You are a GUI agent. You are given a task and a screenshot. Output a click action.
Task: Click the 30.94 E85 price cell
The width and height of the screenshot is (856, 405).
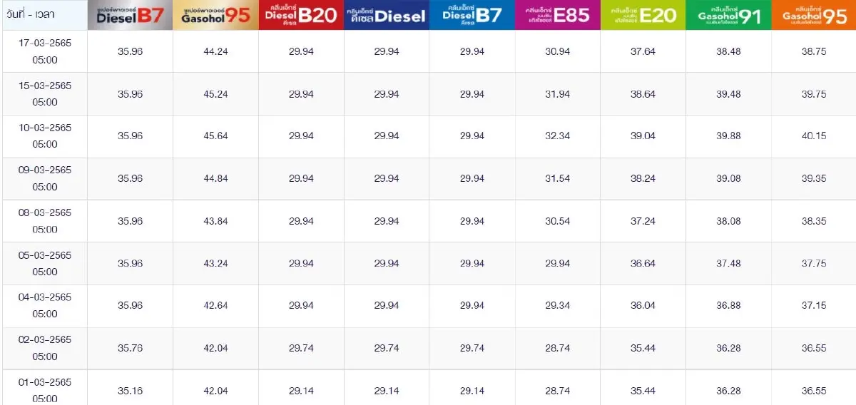pos(558,51)
